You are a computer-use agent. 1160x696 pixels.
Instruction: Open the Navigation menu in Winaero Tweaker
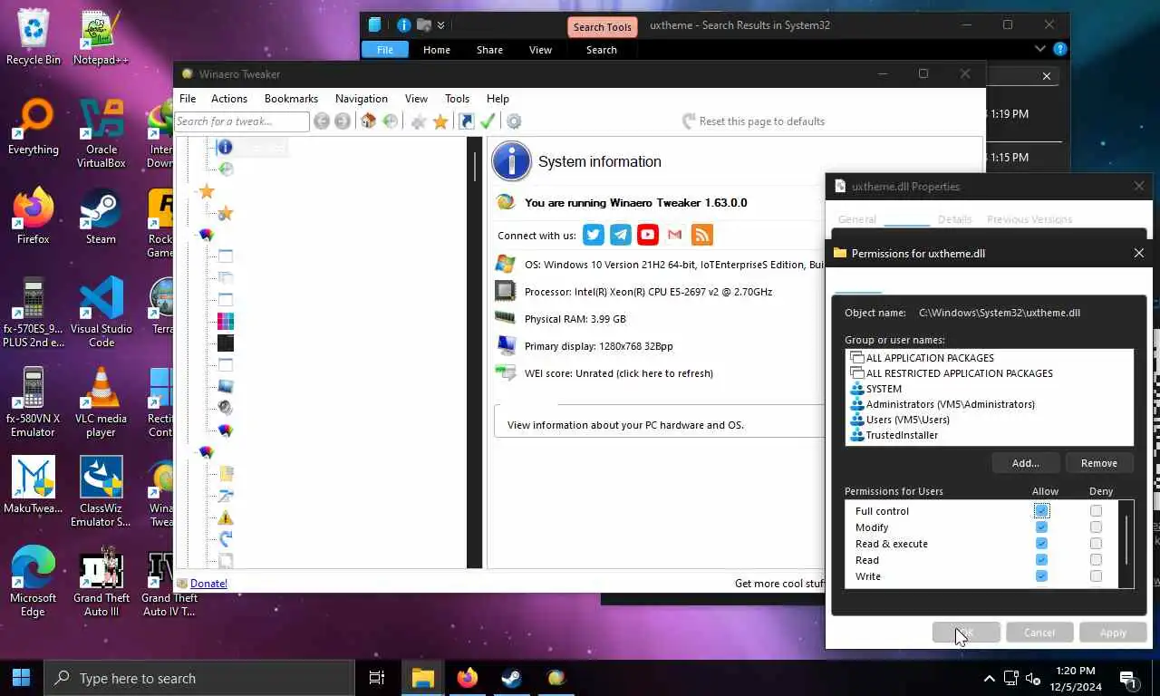tap(361, 99)
